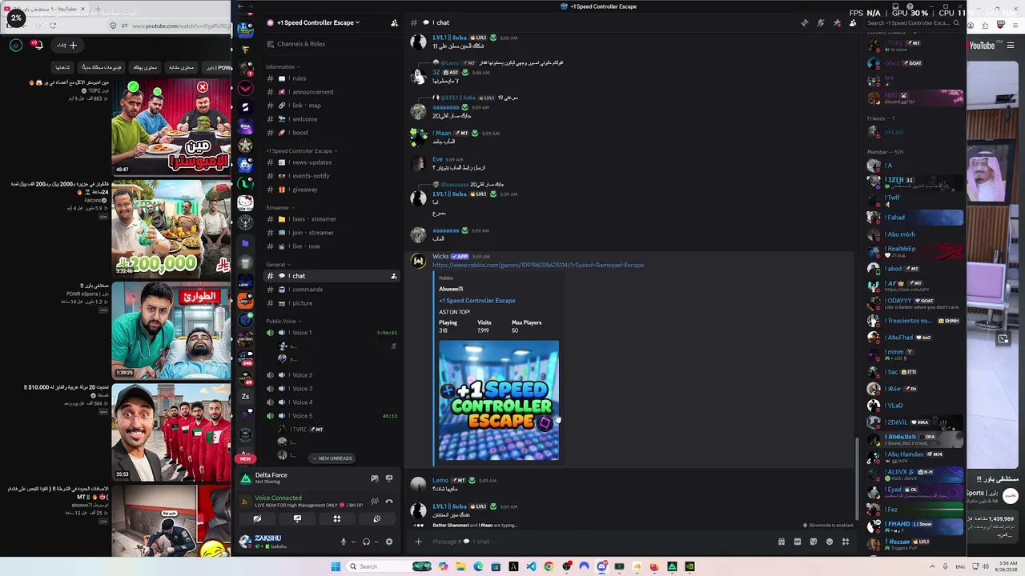The width and height of the screenshot is (1025, 576).
Task: Open Visual Studio Code from the taskbar
Action: click(531, 566)
